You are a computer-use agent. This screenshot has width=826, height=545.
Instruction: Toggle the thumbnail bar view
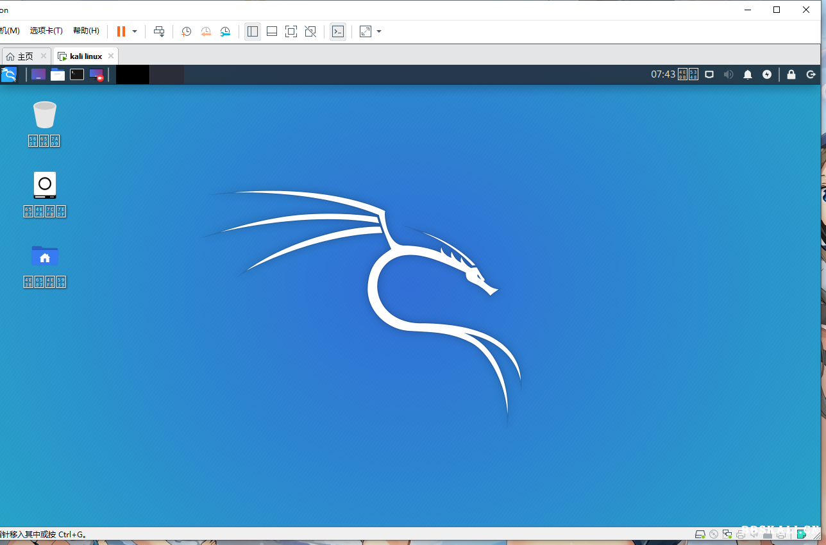point(272,31)
